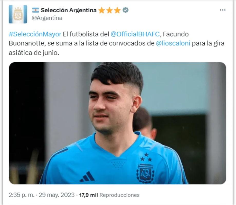Click the third gold star icon
Image resolution: width=236 pixels, height=205 pixels.
(117, 10)
